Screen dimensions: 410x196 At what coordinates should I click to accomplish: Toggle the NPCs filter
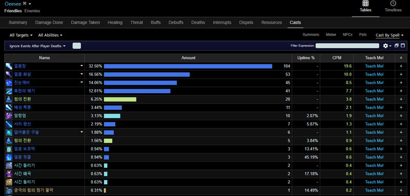click(x=347, y=35)
